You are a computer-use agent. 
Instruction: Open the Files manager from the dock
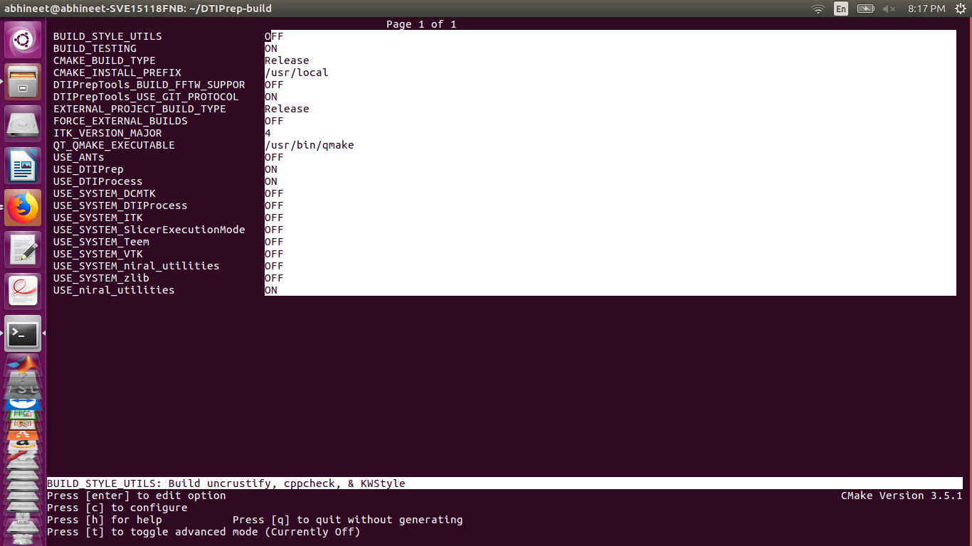point(23,82)
